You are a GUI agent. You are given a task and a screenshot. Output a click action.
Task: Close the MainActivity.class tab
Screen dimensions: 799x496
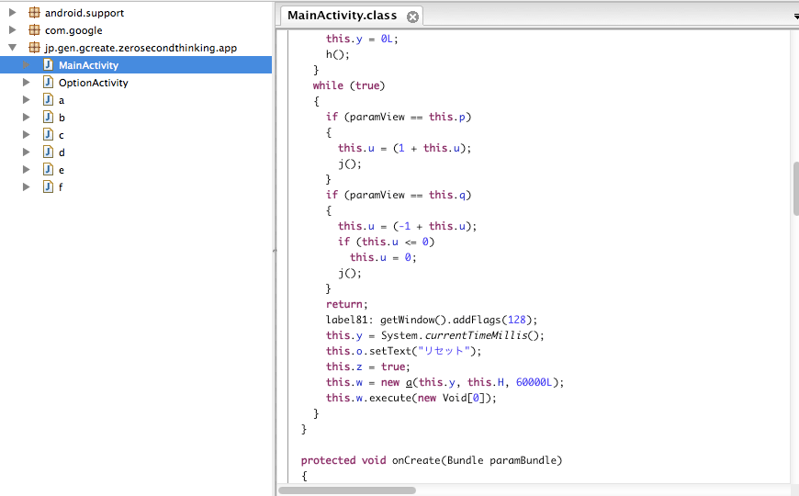tap(412, 17)
